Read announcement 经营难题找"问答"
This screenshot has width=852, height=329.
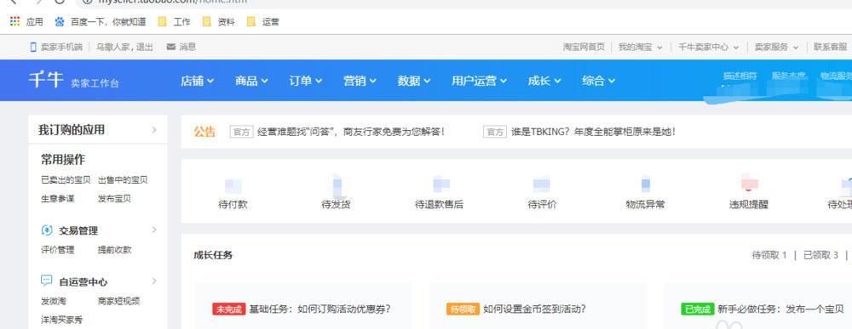(351, 132)
